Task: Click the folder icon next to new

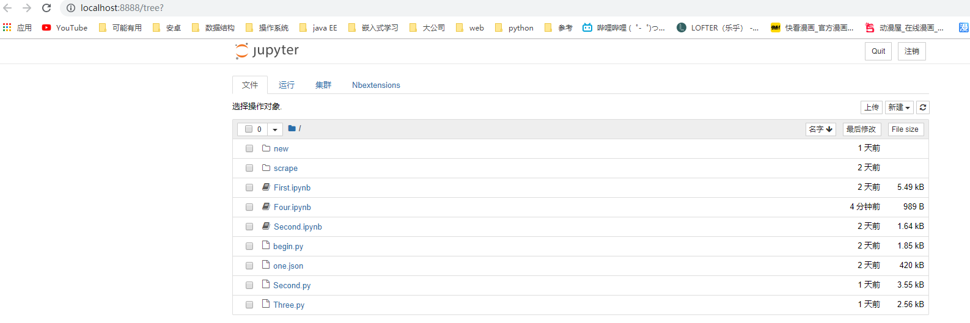Action: (266, 148)
